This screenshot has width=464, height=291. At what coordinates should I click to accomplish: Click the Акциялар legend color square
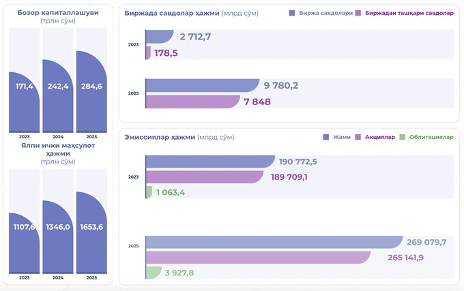tap(358, 137)
